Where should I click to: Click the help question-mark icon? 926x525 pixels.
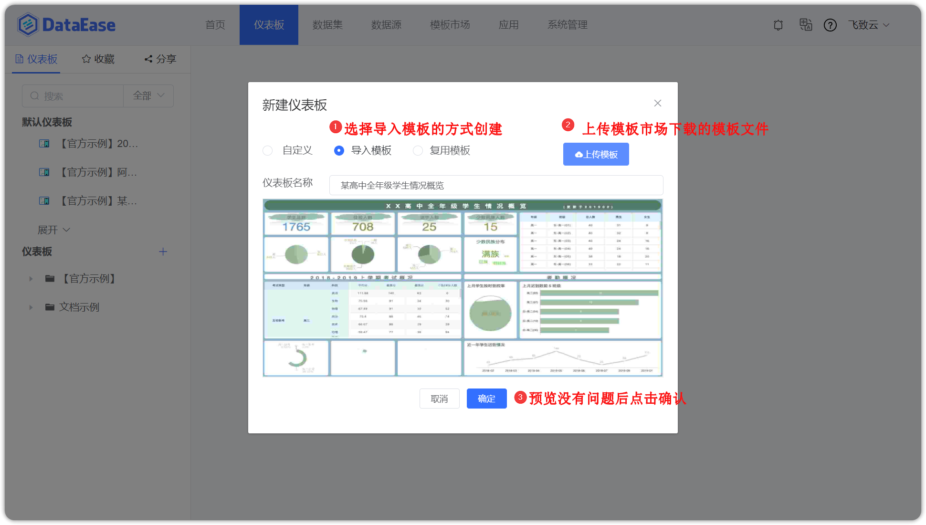tap(830, 25)
